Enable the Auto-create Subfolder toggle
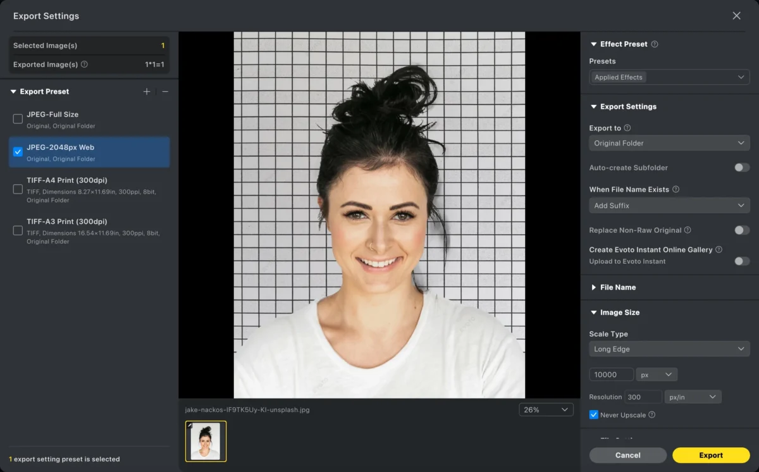The width and height of the screenshot is (759, 472). tap(741, 168)
